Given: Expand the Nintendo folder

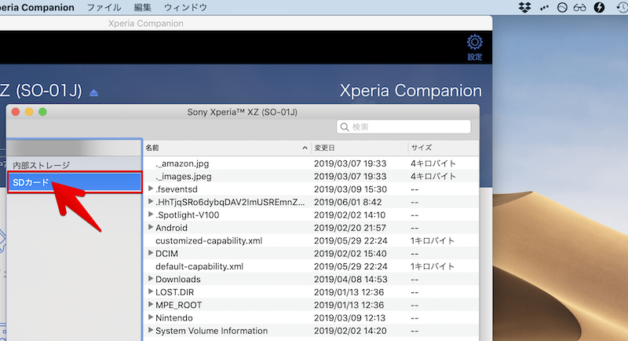Looking at the screenshot, I should click(151, 317).
